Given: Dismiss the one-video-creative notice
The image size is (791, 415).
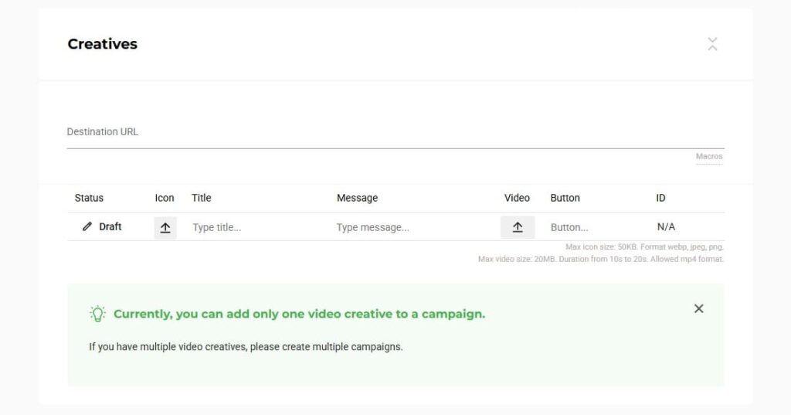Looking at the screenshot, I should pos(698,308).
